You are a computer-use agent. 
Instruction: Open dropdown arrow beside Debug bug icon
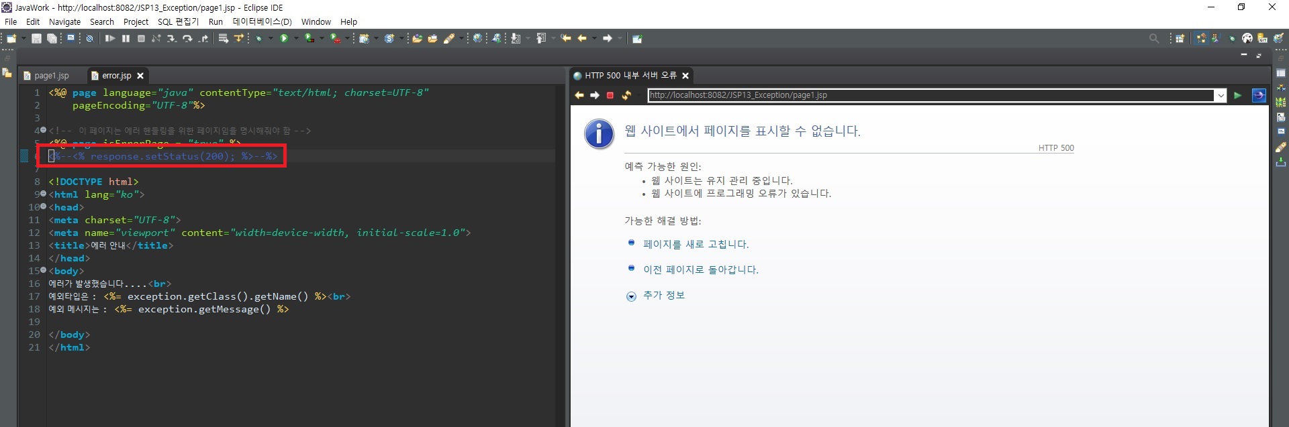271,39
